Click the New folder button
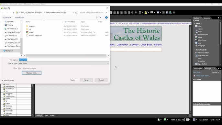 pyautogui.click(x=19, y=17)
